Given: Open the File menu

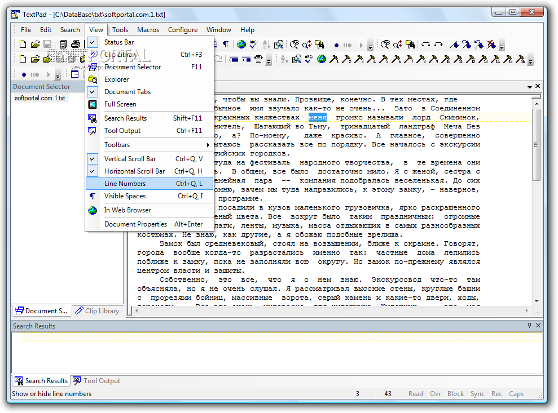Looking at the screenshot, I should (26, 30).
